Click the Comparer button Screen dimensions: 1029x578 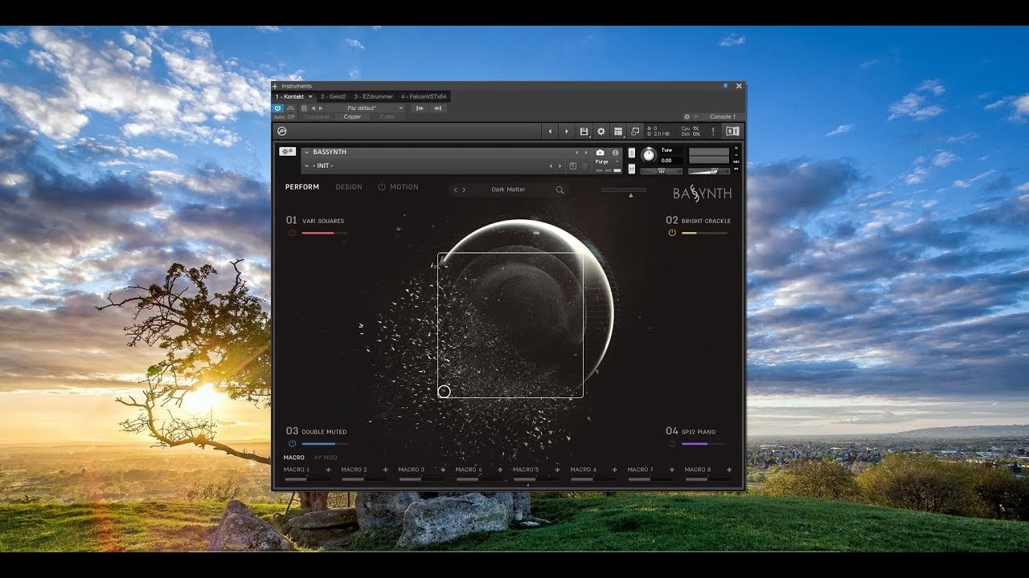317,117
